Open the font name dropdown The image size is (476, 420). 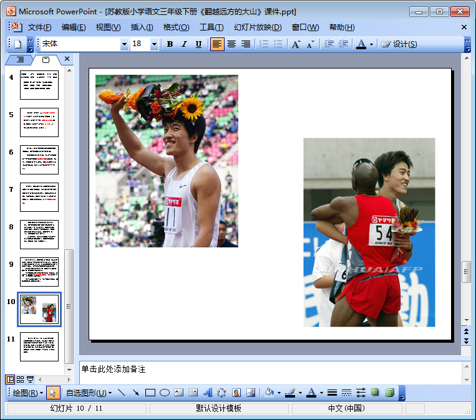point(124,44)
